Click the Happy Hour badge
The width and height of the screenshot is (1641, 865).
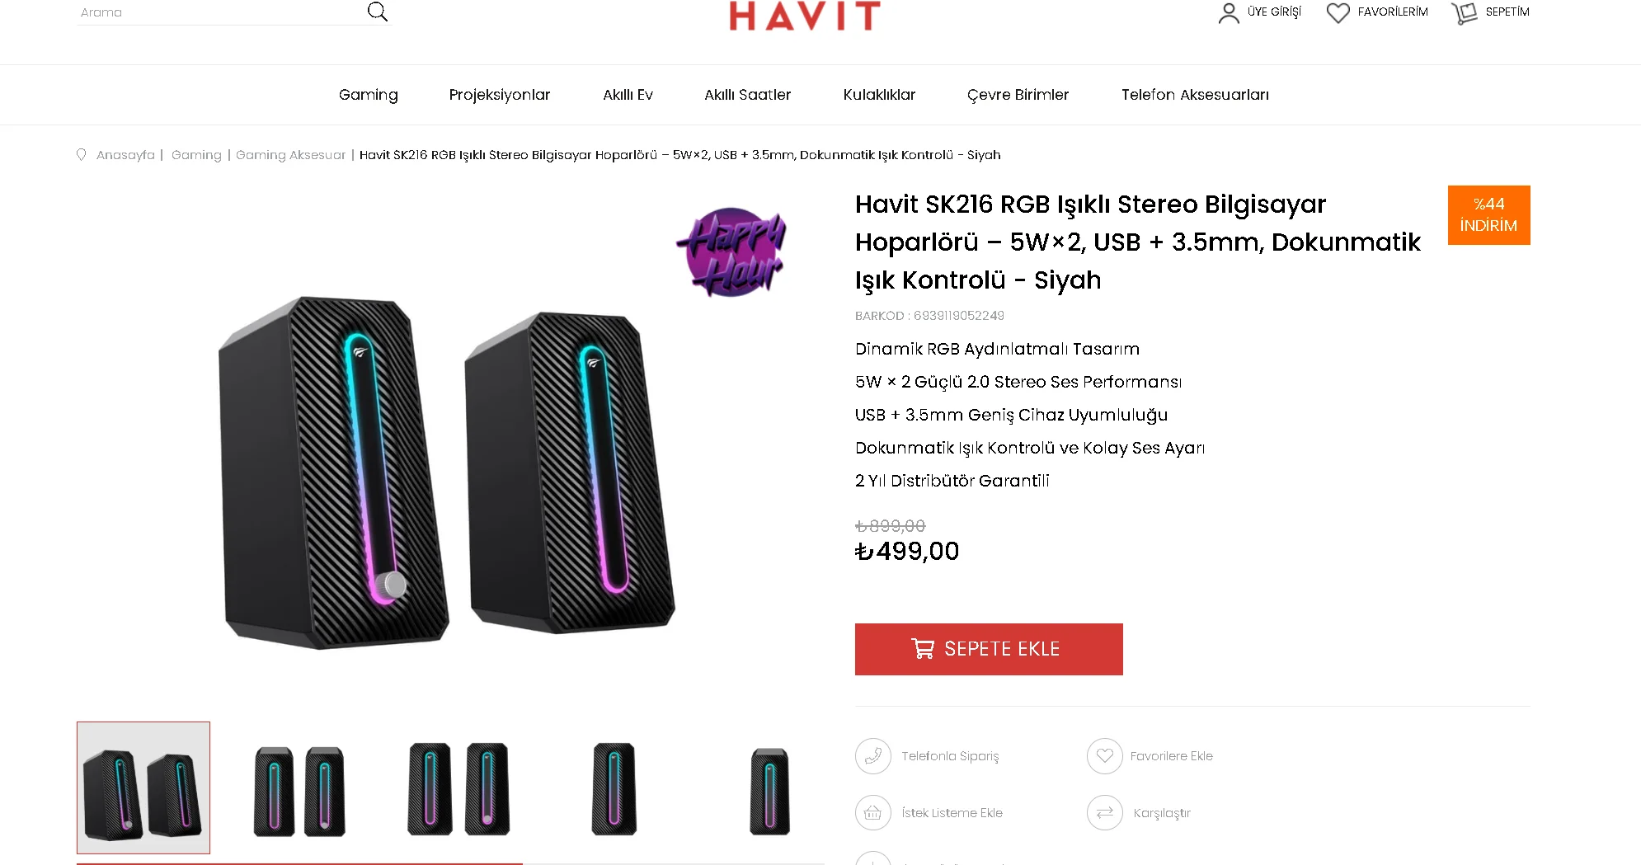(x=731, y=252)
